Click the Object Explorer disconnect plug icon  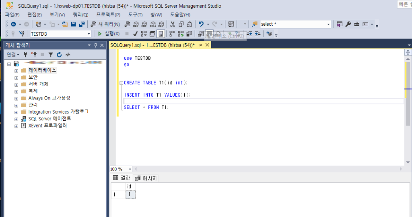point(34,55)
